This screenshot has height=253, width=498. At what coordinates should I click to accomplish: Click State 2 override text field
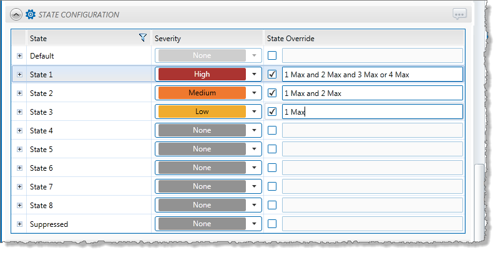[372, 93]
